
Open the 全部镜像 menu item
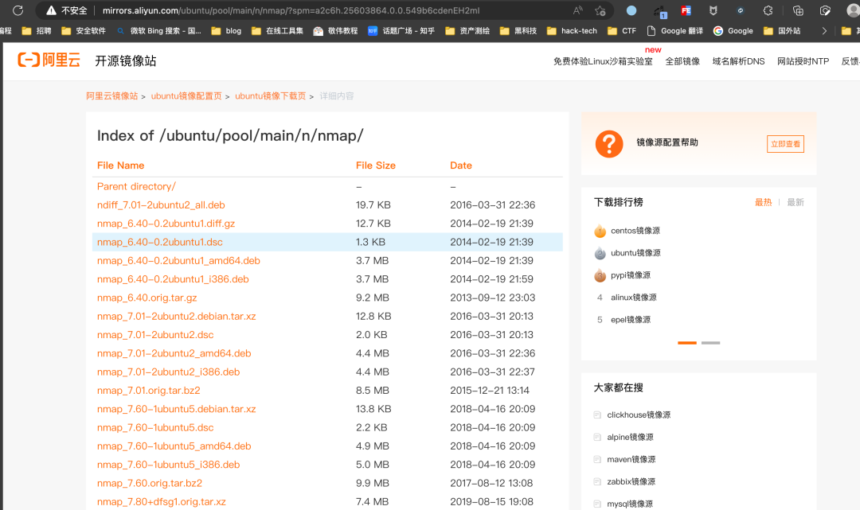tap(682, 61)
